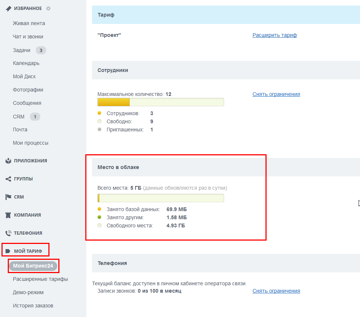
Task: Click the cloud storage progress bar
Action: coord(161,198)
